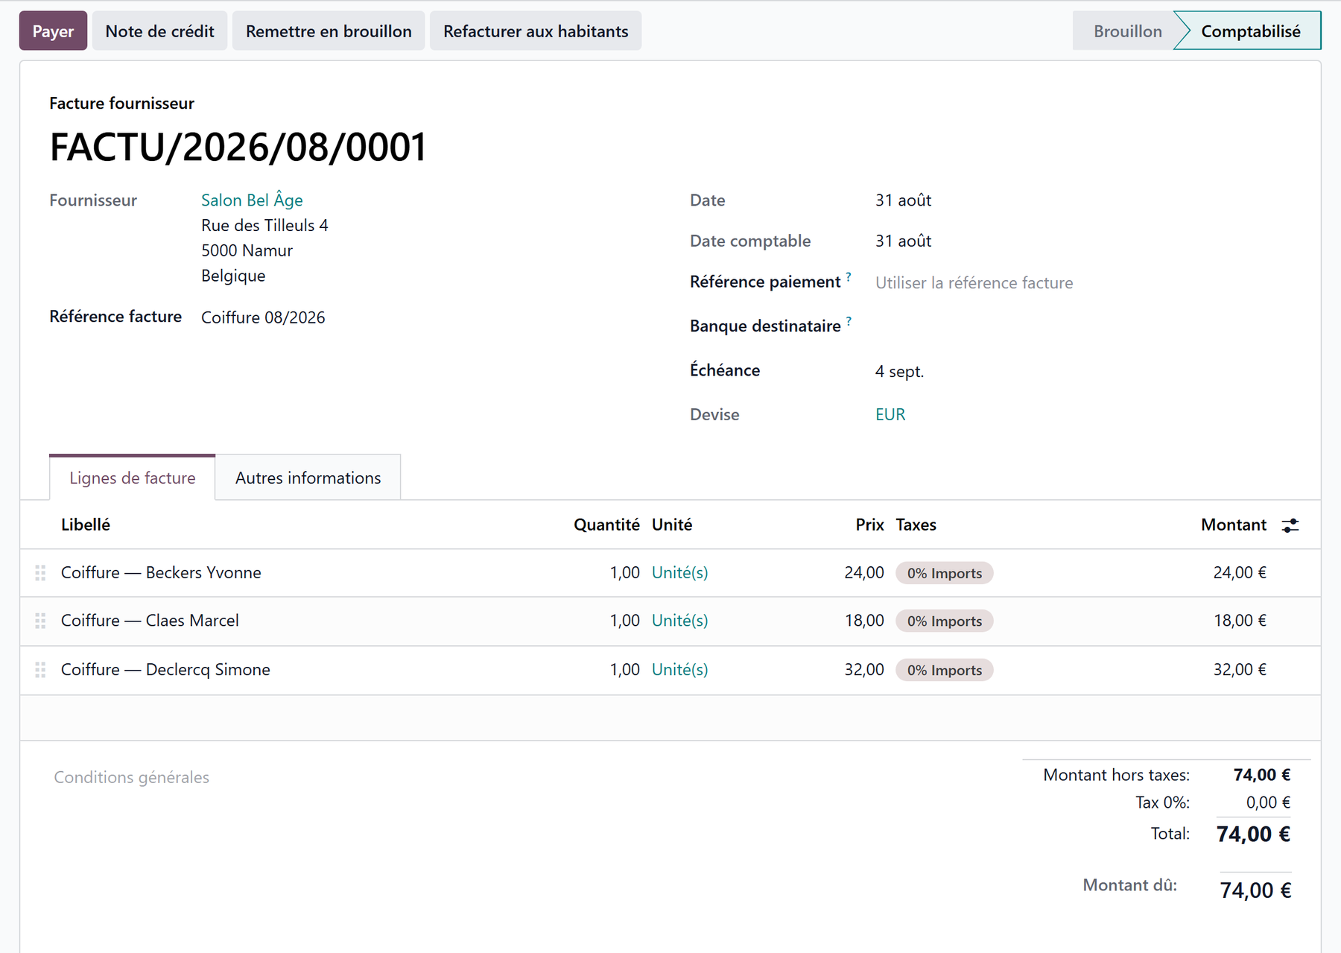
Task: Open Unité(s) link on Declercq Simone line
Action: pyautogui.click(x=679, y=669)
